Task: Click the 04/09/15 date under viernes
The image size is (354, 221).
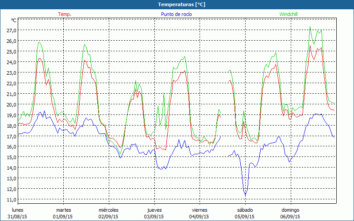Action: point(199,217)
